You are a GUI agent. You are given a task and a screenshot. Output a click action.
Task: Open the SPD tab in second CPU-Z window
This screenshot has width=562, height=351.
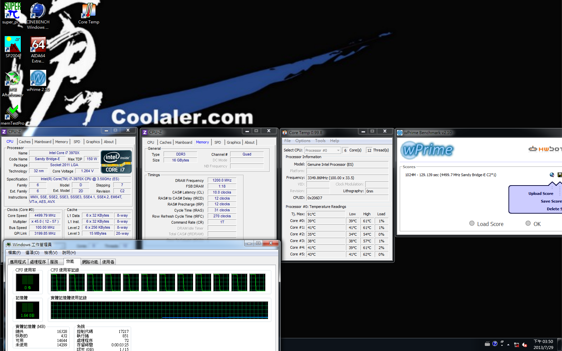[x=218, y=142]
